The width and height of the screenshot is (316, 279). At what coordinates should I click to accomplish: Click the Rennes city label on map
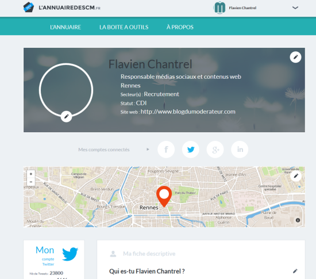point(149,208)
